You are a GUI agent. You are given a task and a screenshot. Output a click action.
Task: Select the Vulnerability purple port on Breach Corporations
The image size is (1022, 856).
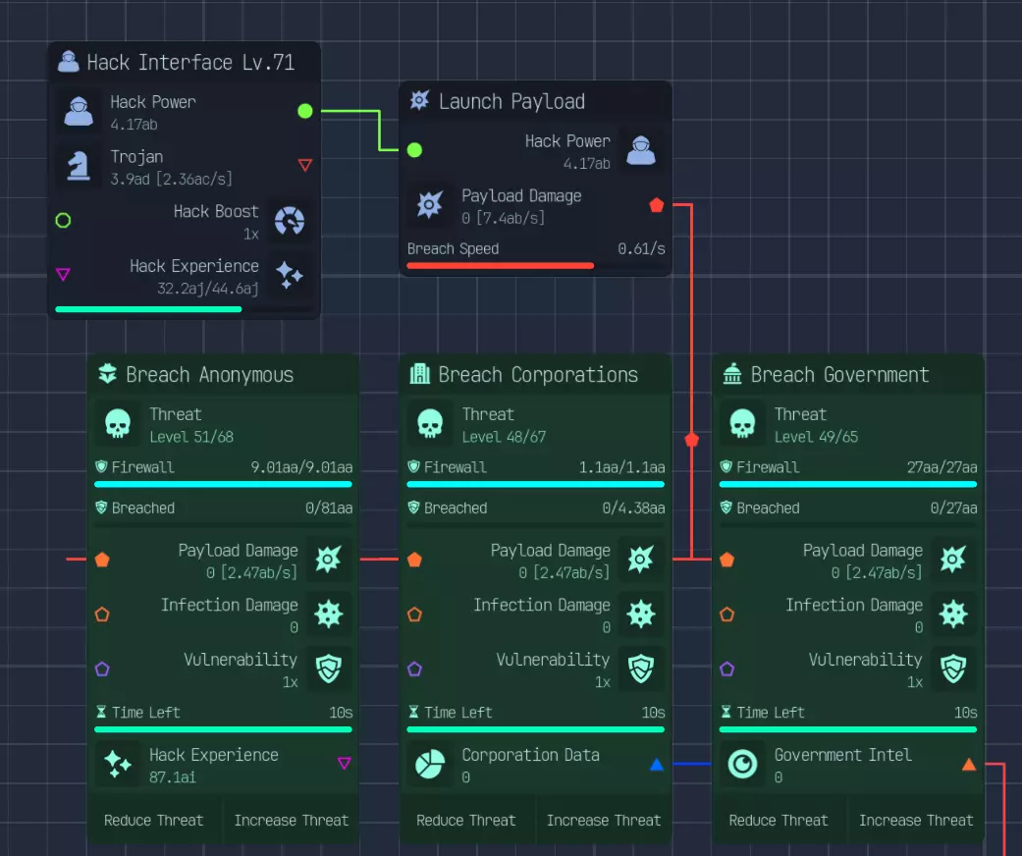click(x=414, y=669)
